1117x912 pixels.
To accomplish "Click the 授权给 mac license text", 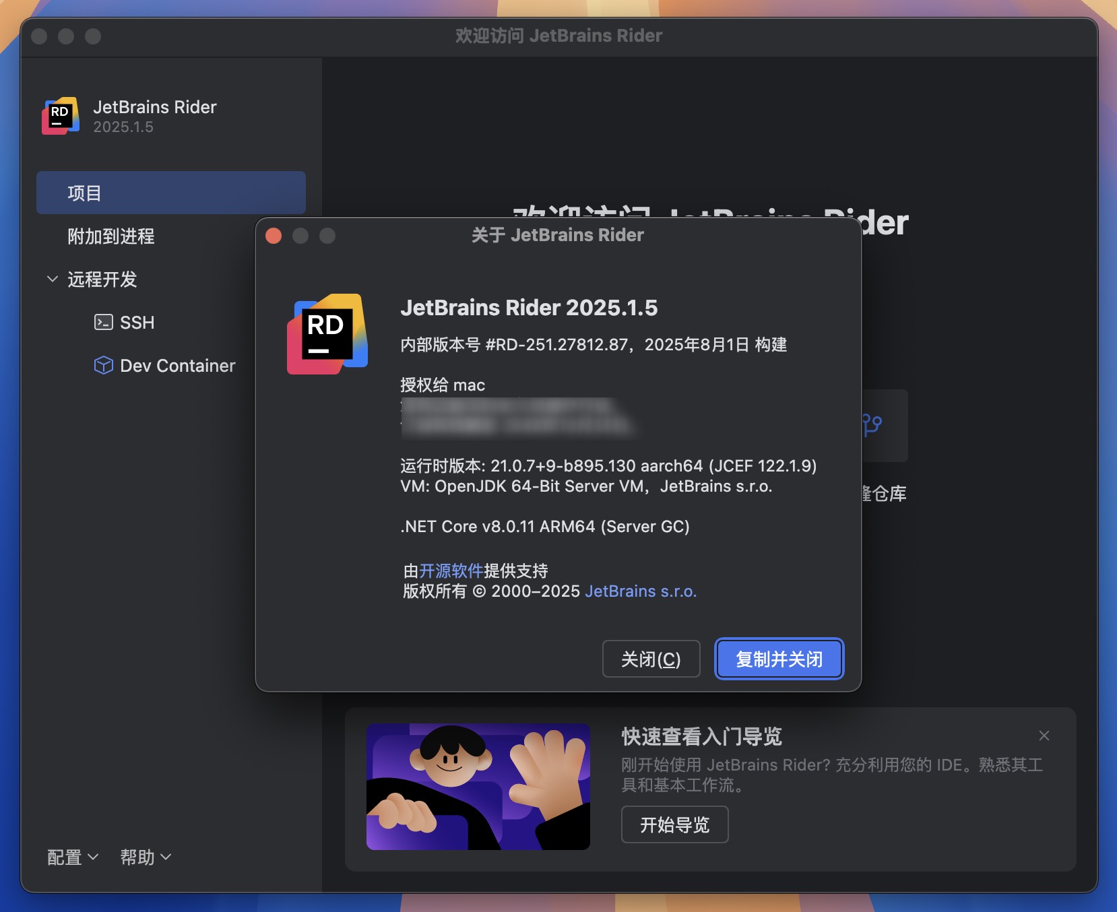I will [443, 385].
